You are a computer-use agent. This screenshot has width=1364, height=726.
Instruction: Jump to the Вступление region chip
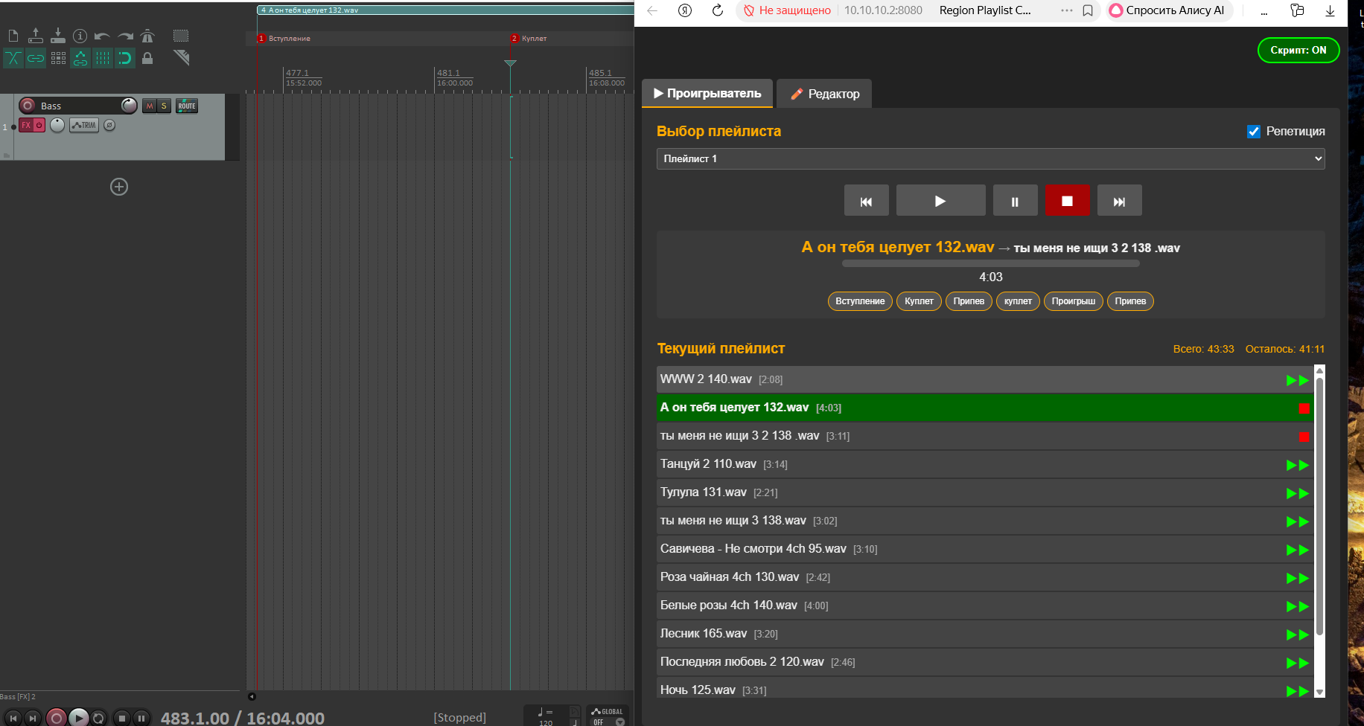pyautogui.click(x=860, y=301)
